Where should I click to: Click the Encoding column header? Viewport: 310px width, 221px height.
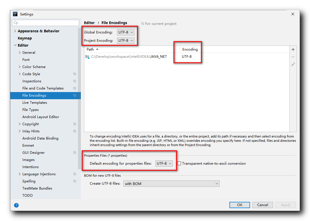(235, 49)
